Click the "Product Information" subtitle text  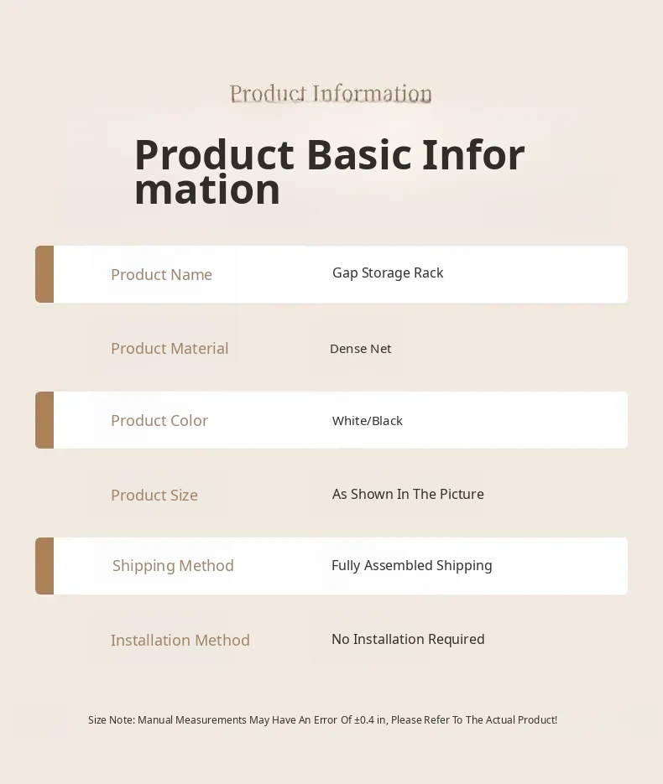pyautogui.click(x=331, y=93)
